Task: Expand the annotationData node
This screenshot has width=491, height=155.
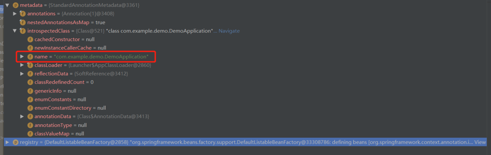Action: click(22, 117)
